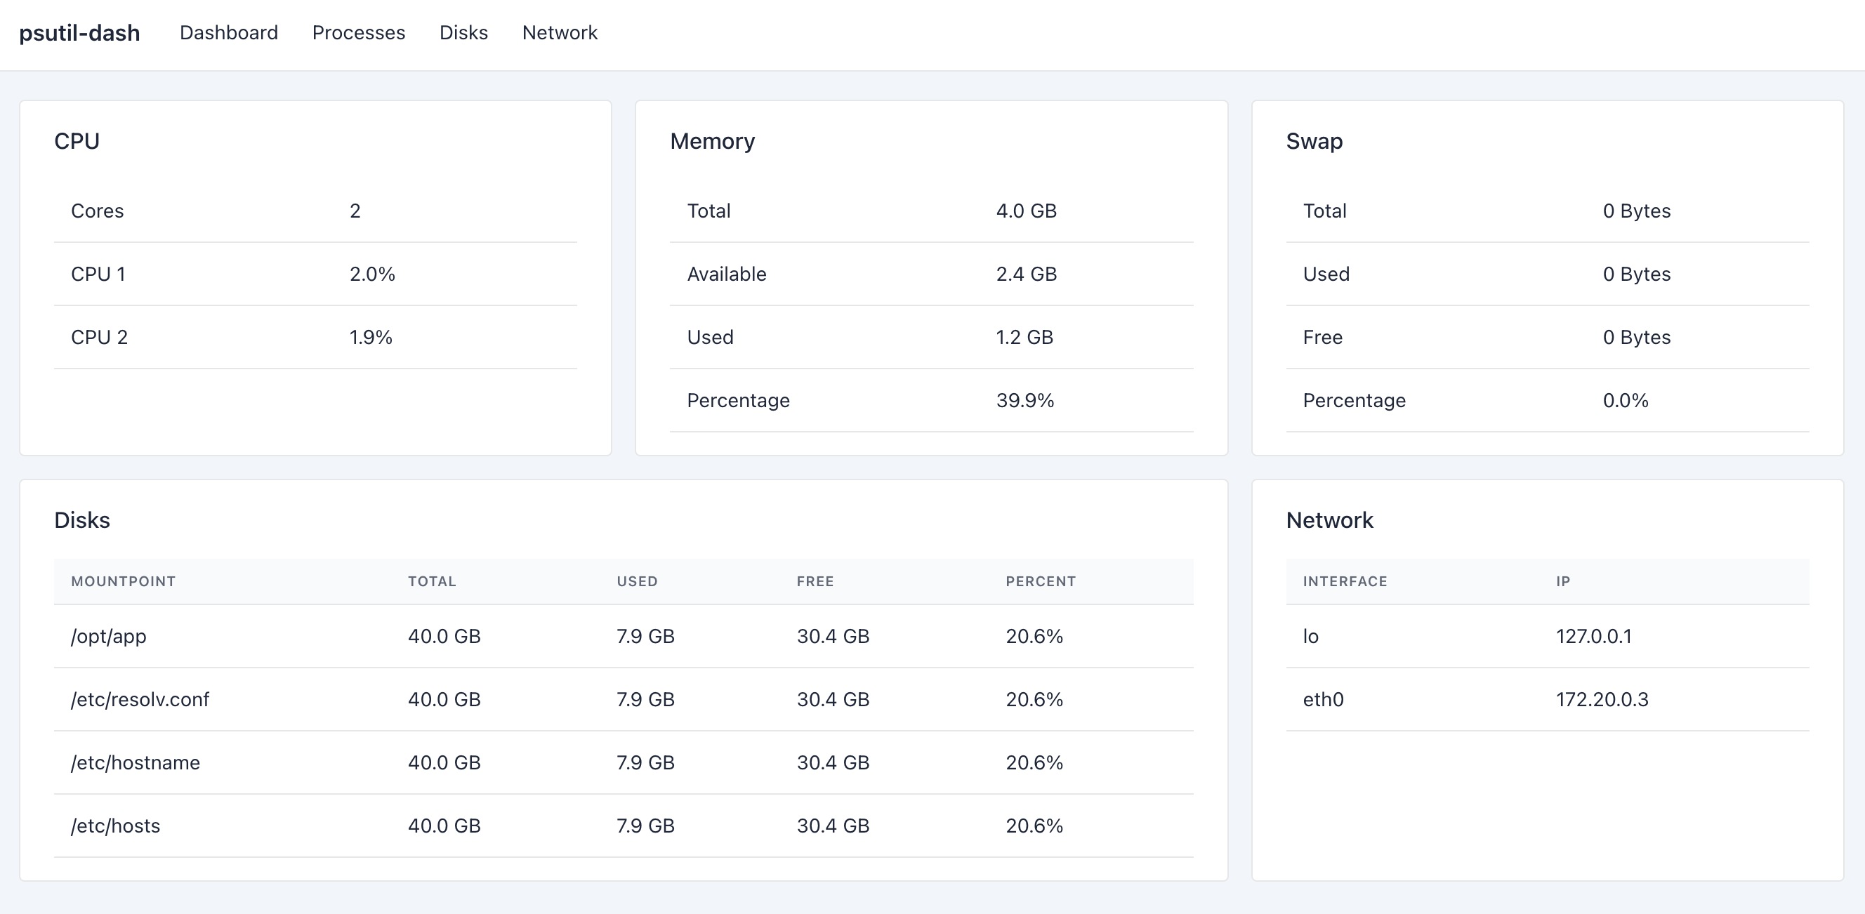Open the Dashboard nav item
1865x914 pixels.
229,33
